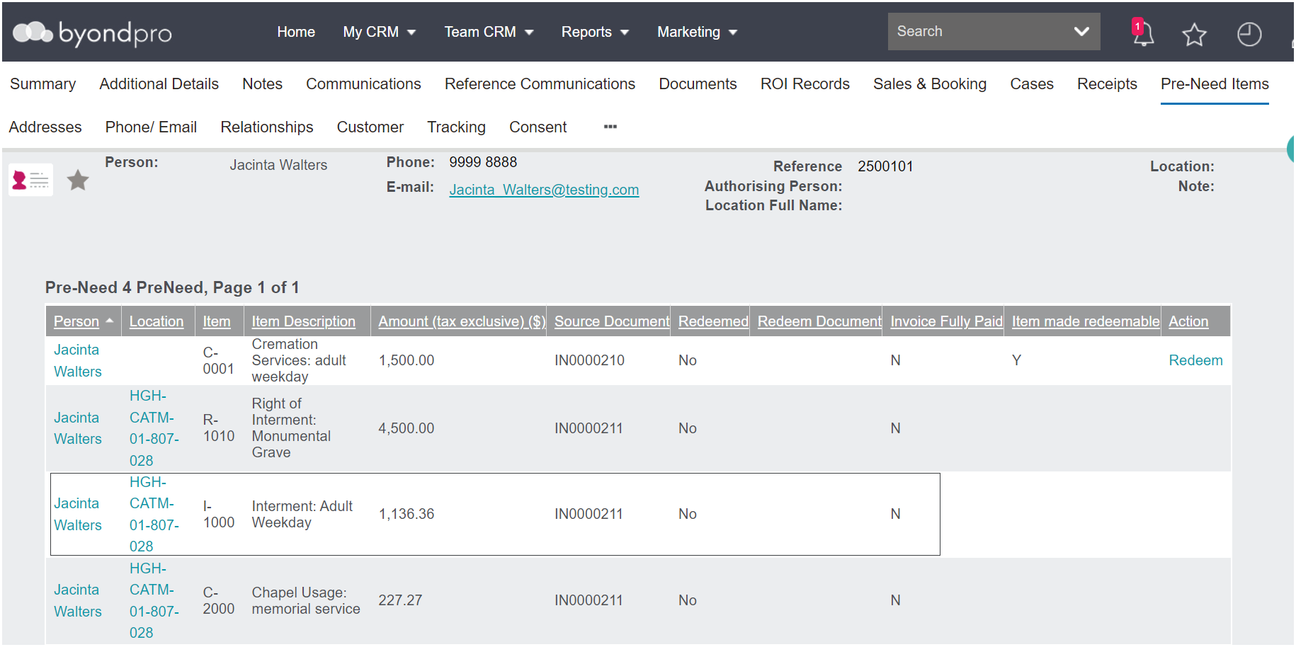Image resolution: width=1296 pixels, height=647 pixels.
Task: Open the Receipts tab
Action: pyautogui.click(x=1107, y=84)
